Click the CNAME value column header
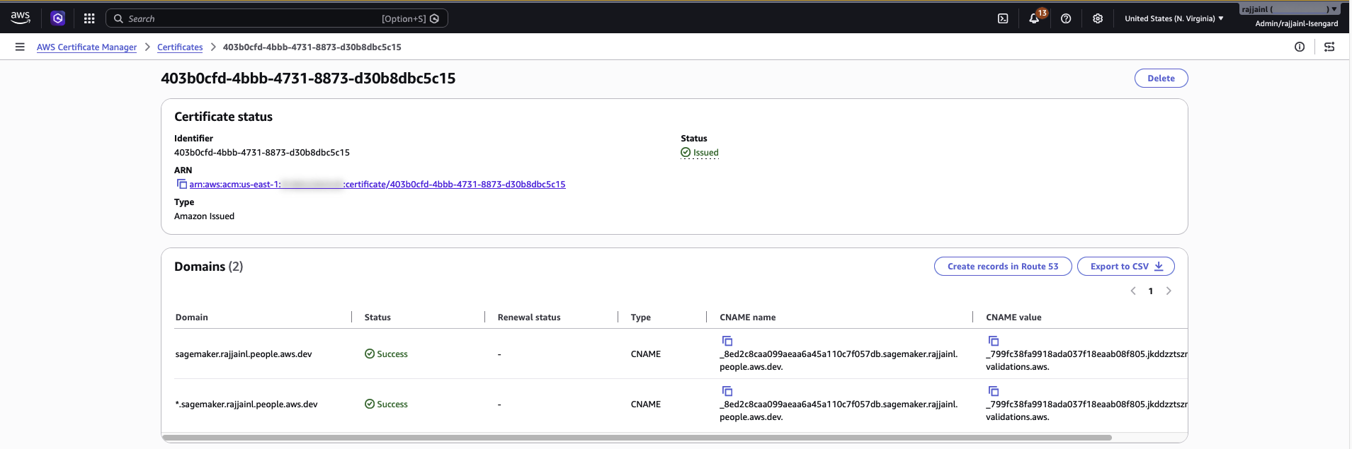The width and height of the screenshot is (1352, 449). 1013,317
